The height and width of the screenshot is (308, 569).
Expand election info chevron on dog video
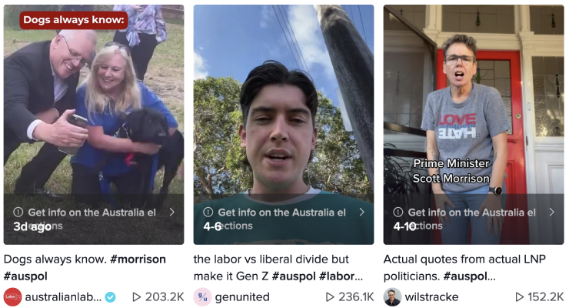point(171,212)
